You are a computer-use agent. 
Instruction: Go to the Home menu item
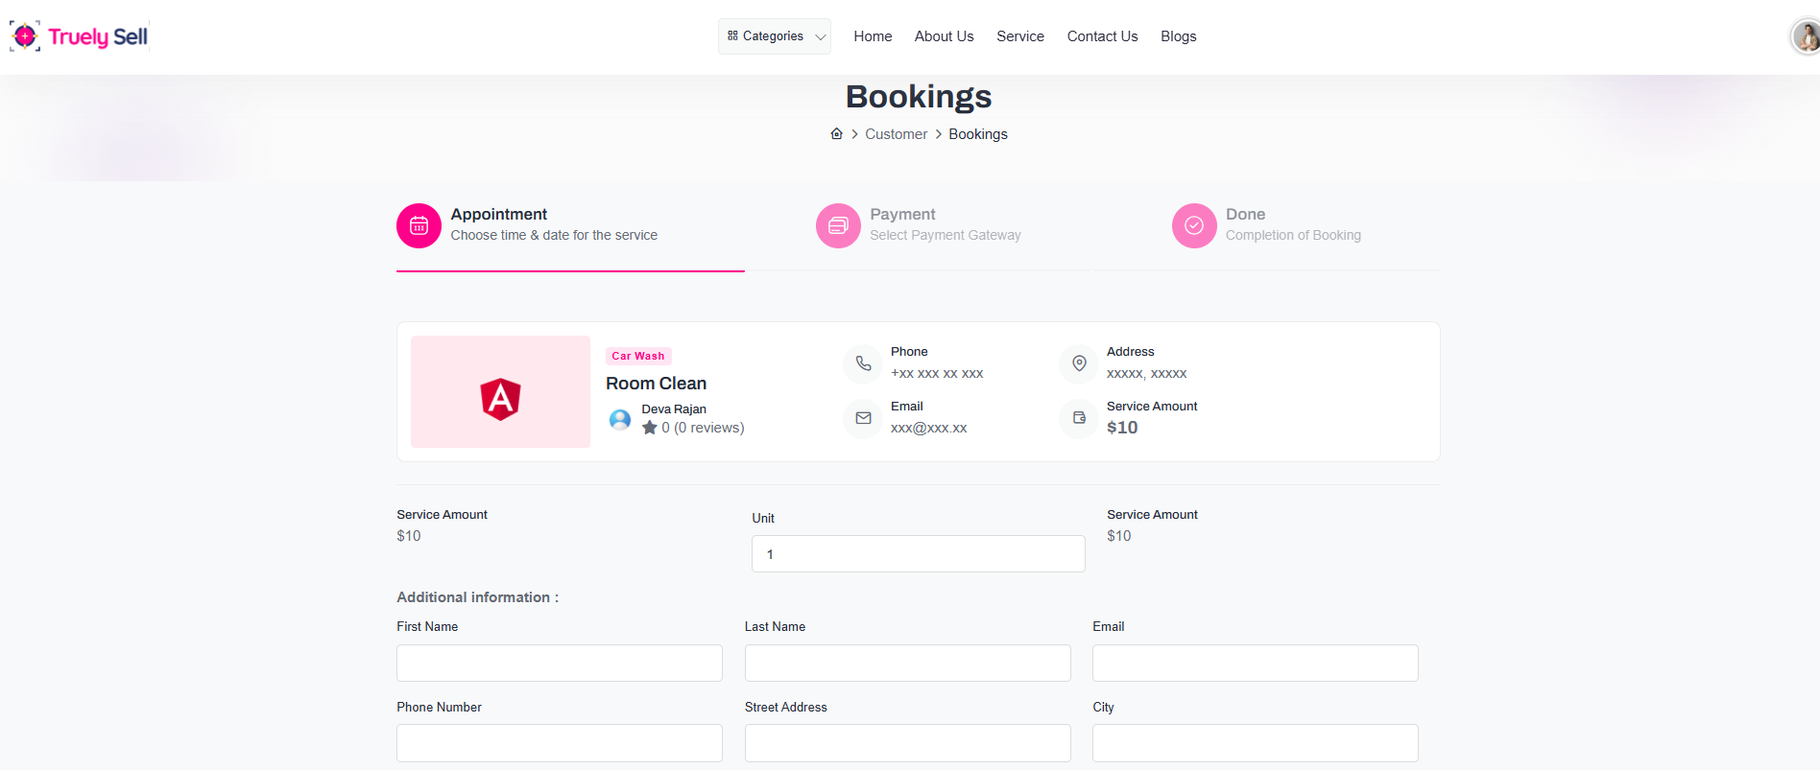(x=873, y=36)
